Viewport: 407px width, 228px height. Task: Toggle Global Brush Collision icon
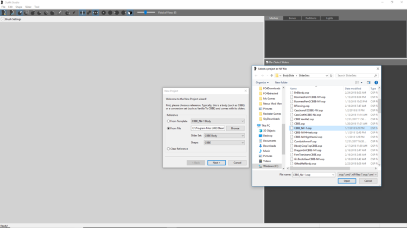tap(96, 12)
